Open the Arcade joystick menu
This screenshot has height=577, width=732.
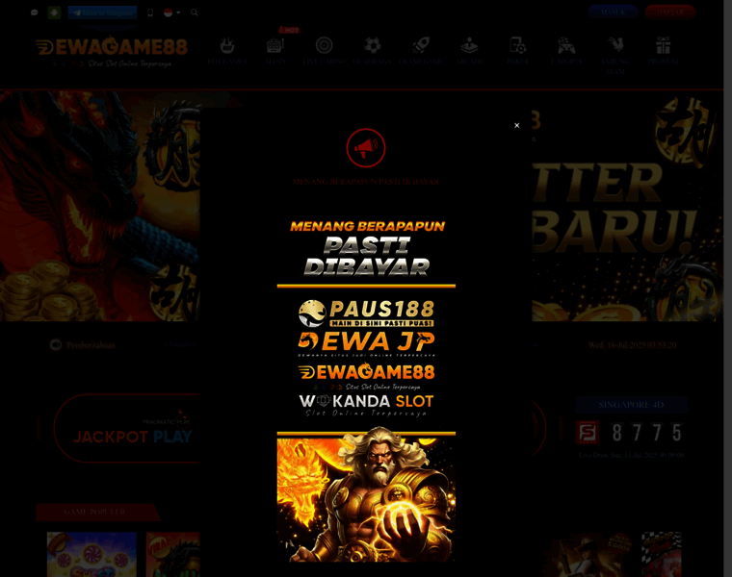click(x=469, y=51)
